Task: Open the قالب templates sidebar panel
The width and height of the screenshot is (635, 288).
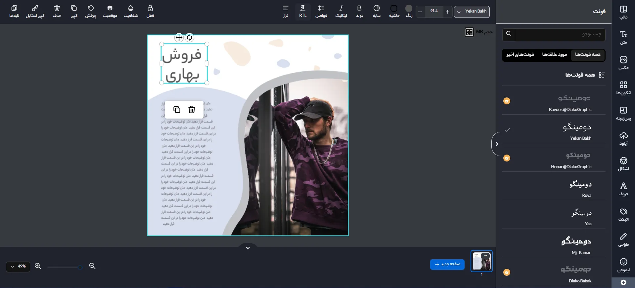Action: [x=623, y=12]
